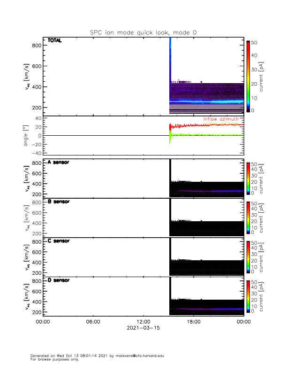Click the TOTAL panel label
This screenshot has width=287, height=372.
pyautogui.click(x=54, y=41)
